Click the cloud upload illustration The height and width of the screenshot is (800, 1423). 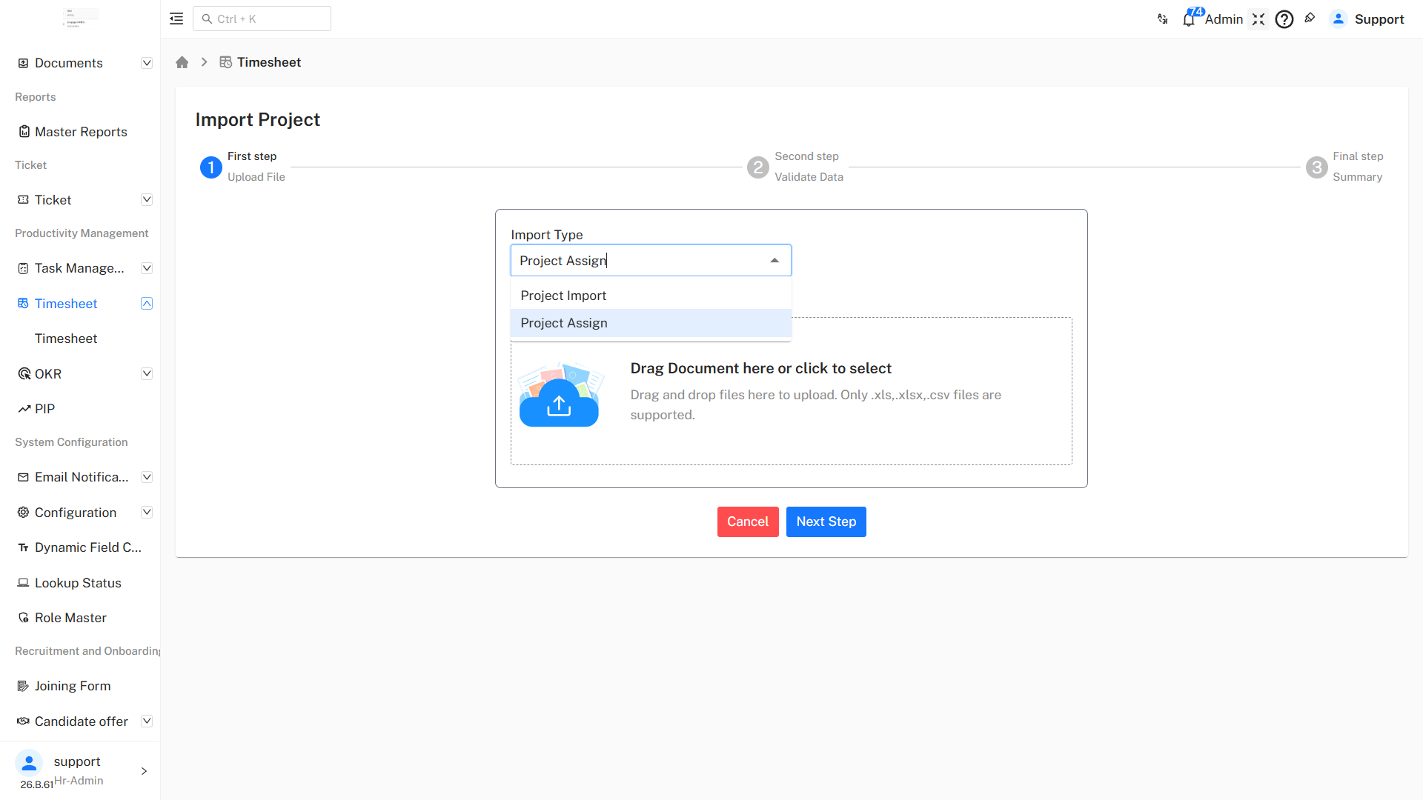560,394
